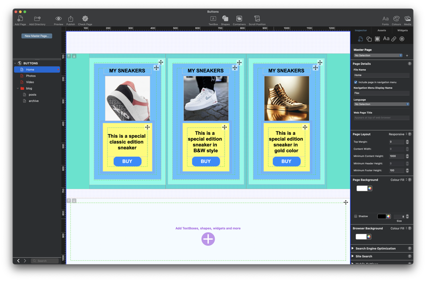Viewport: 426px width, 281px height.
Task: Click the Add Directory toolbar icon
Action: tap(37, 19)
